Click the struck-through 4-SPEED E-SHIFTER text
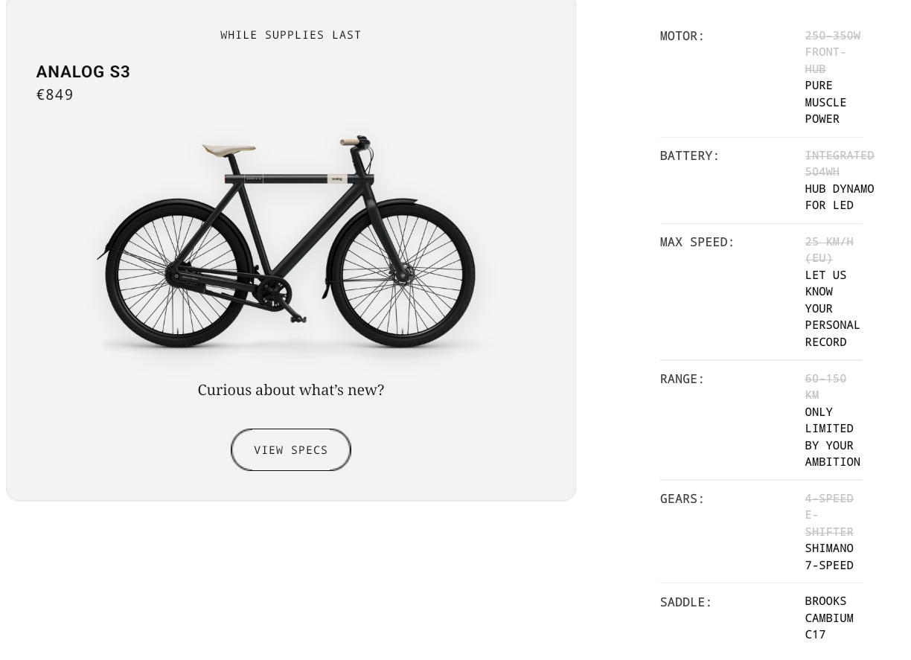 point(828,515)
